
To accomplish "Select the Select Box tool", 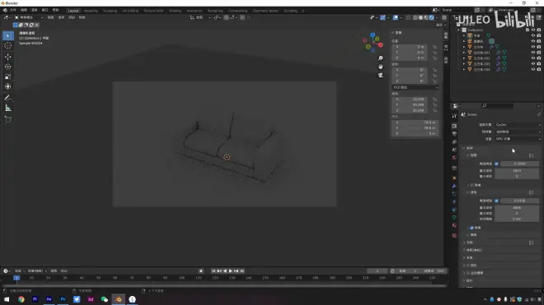I will click(x=8, y=35).
